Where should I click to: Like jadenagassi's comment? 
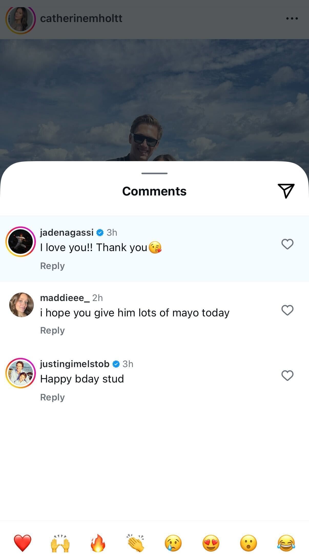287,244
